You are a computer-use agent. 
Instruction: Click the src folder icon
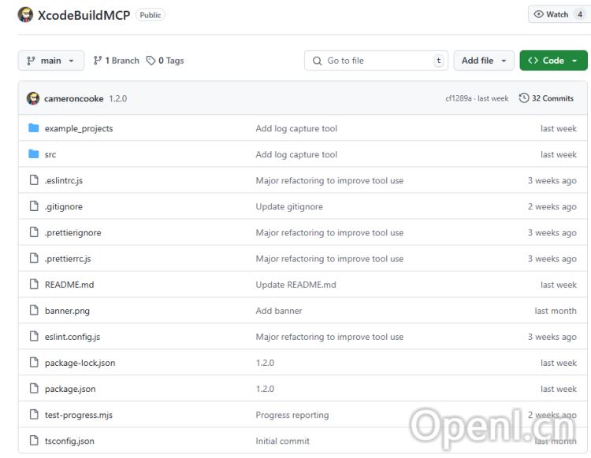coord(34,154)
